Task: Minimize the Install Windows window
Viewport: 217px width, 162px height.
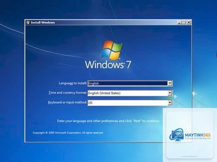Action: (x=179, y=22)
